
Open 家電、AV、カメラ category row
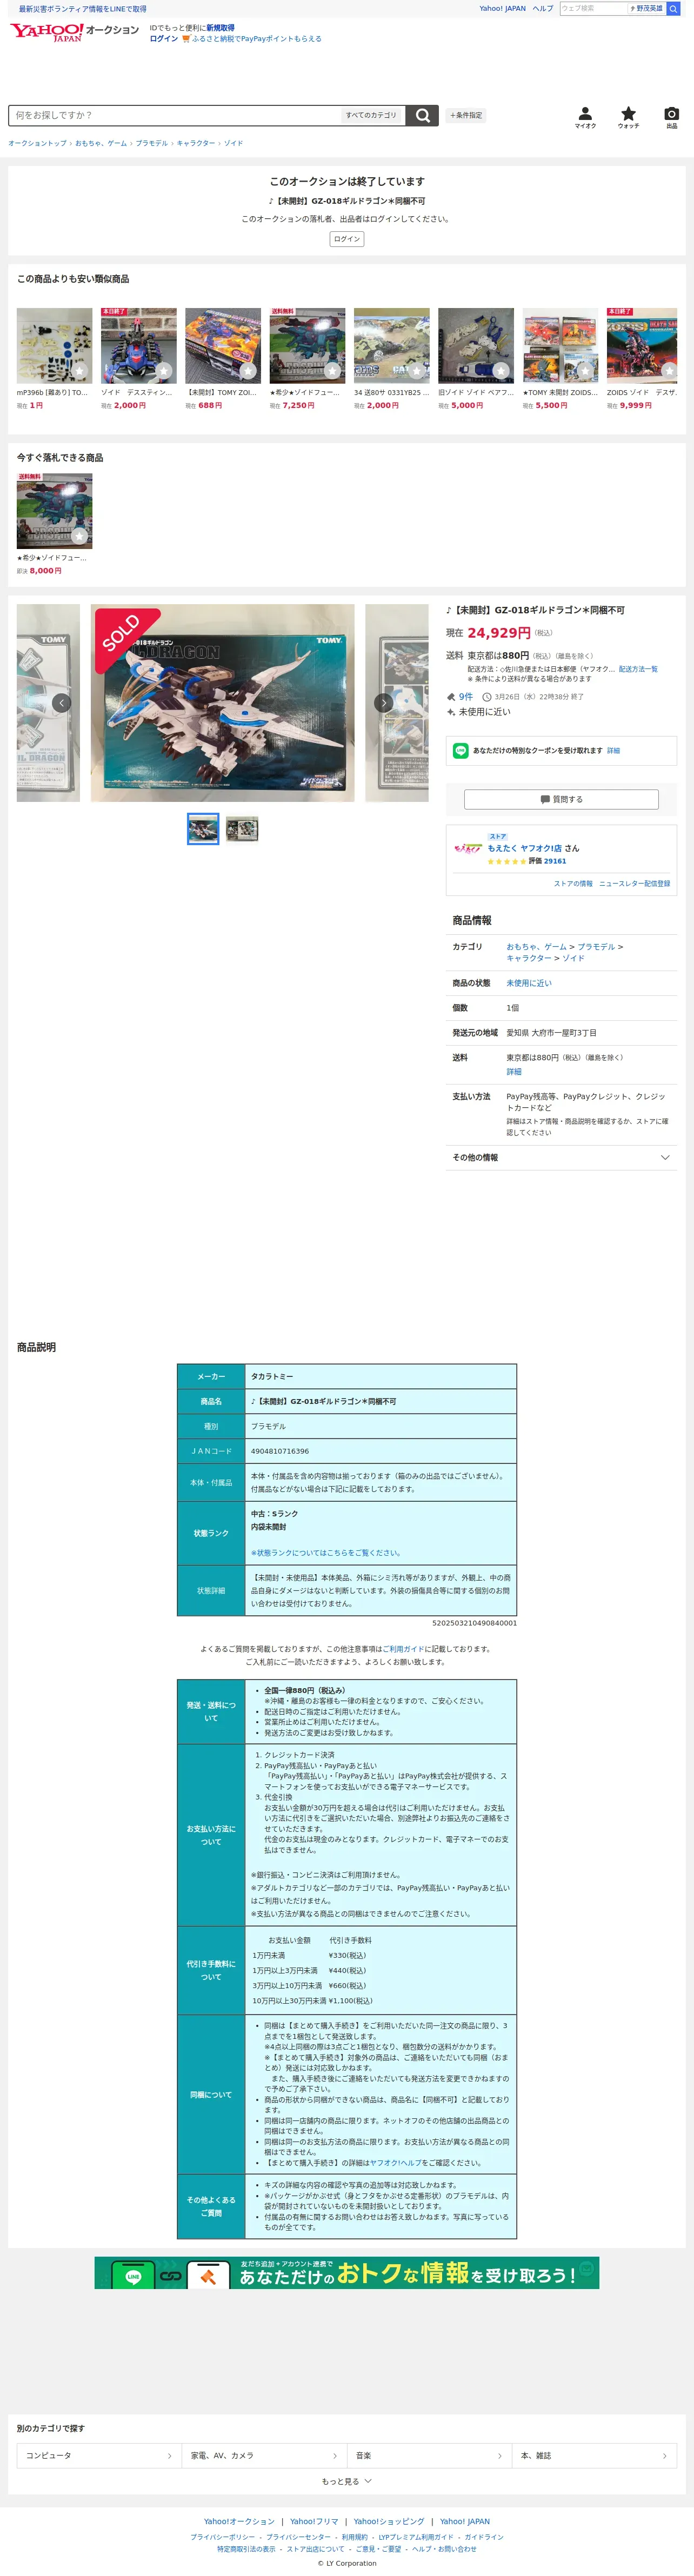tap(264, 2456)
